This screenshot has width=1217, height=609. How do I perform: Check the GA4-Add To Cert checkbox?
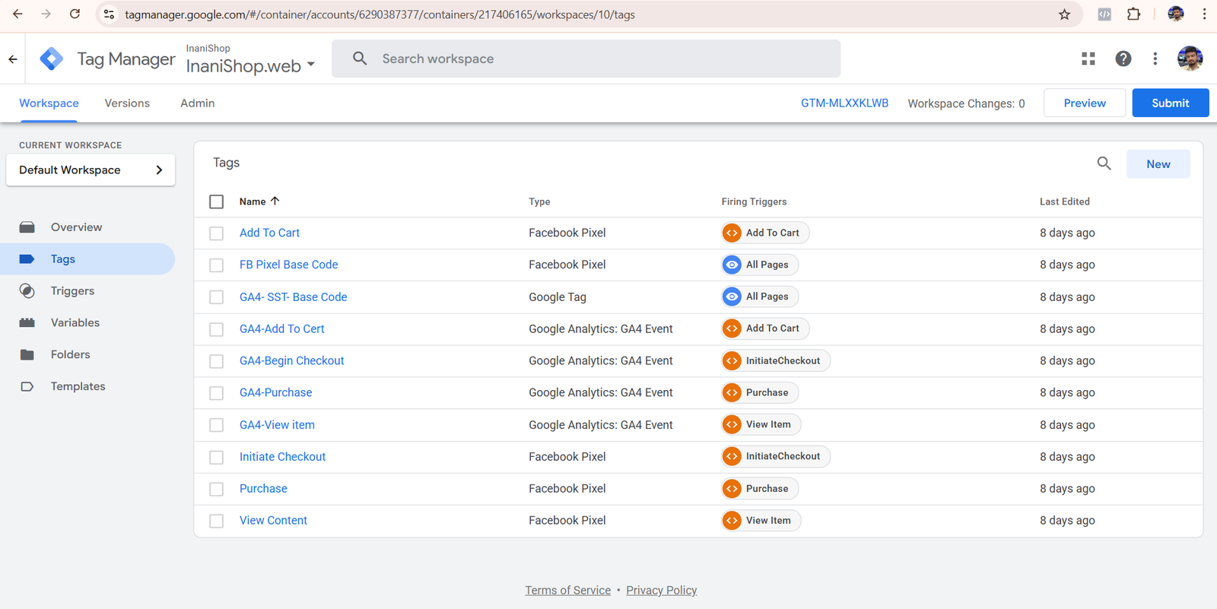(x=217, y=329)
